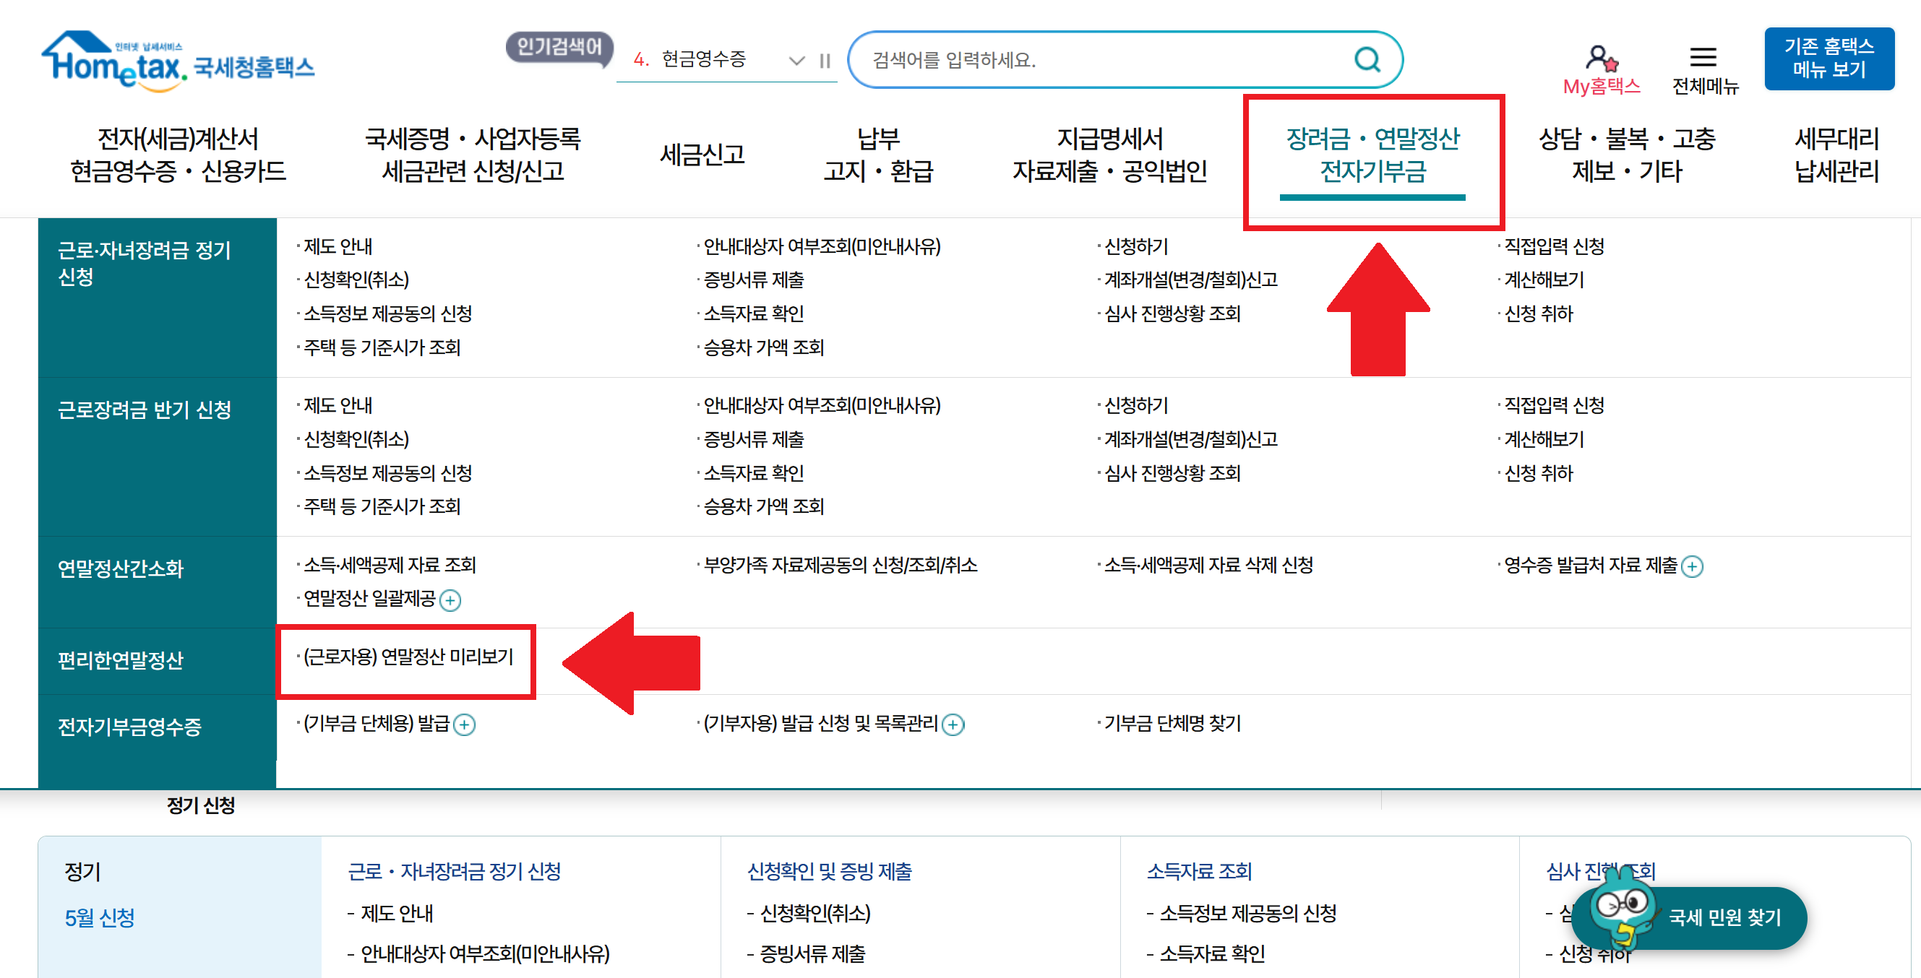The image size is (1921, 978).
Task: Open the popular search keywords dropdown arrow
Action: coord(796,61)
